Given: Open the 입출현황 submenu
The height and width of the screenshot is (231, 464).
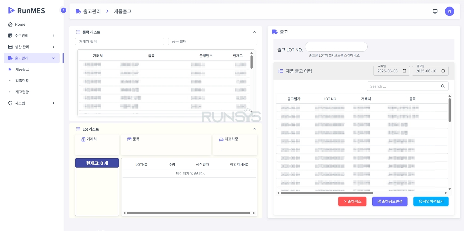Looking at the screenshot, I should [x=22, y=81].
